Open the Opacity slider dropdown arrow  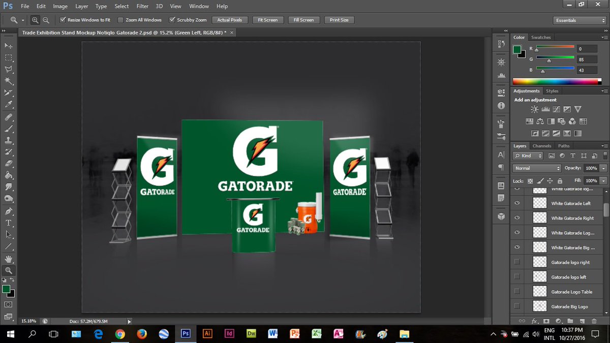603,168
